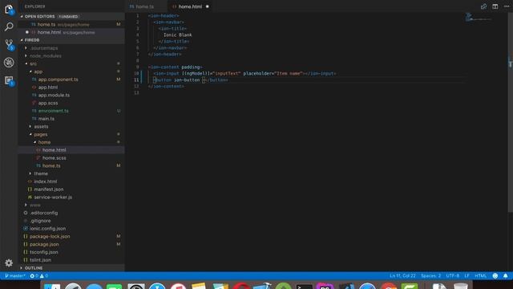
Task: Change line ending via LF
Action: (x=467, y=276)
